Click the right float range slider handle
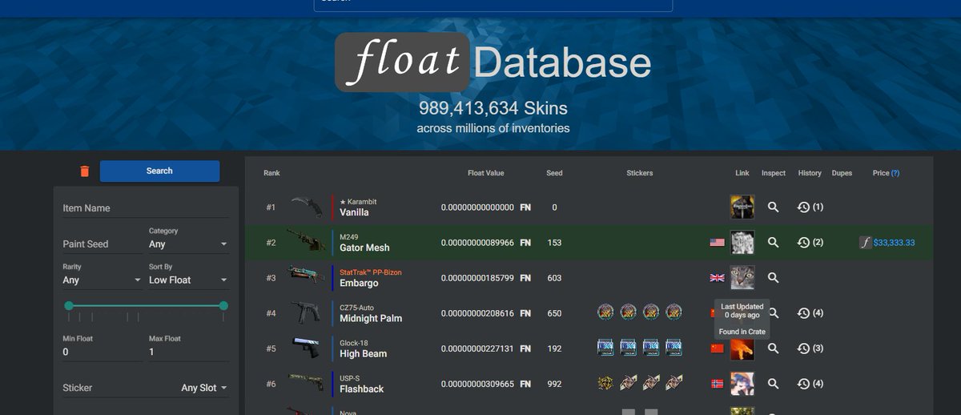The width and height of the screenshot is (961, 415). [223, 305]
